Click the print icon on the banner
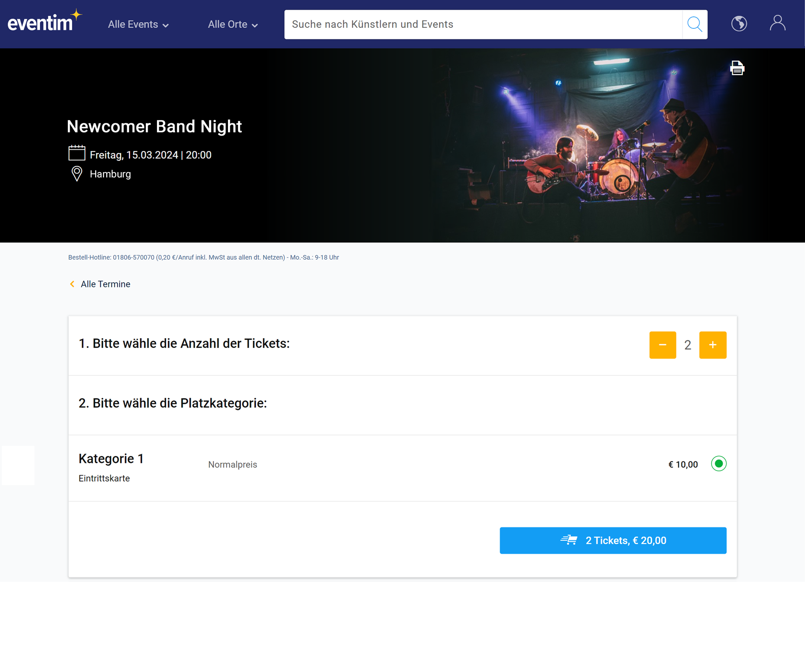Screen dimensions: 805x666 737,68
